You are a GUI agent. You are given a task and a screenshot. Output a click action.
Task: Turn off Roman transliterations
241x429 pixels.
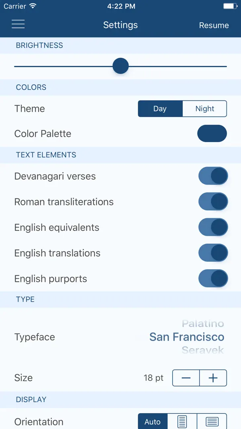pos(213,201)
